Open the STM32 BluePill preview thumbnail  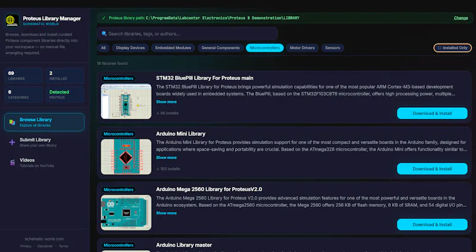[x=126, y=101]
